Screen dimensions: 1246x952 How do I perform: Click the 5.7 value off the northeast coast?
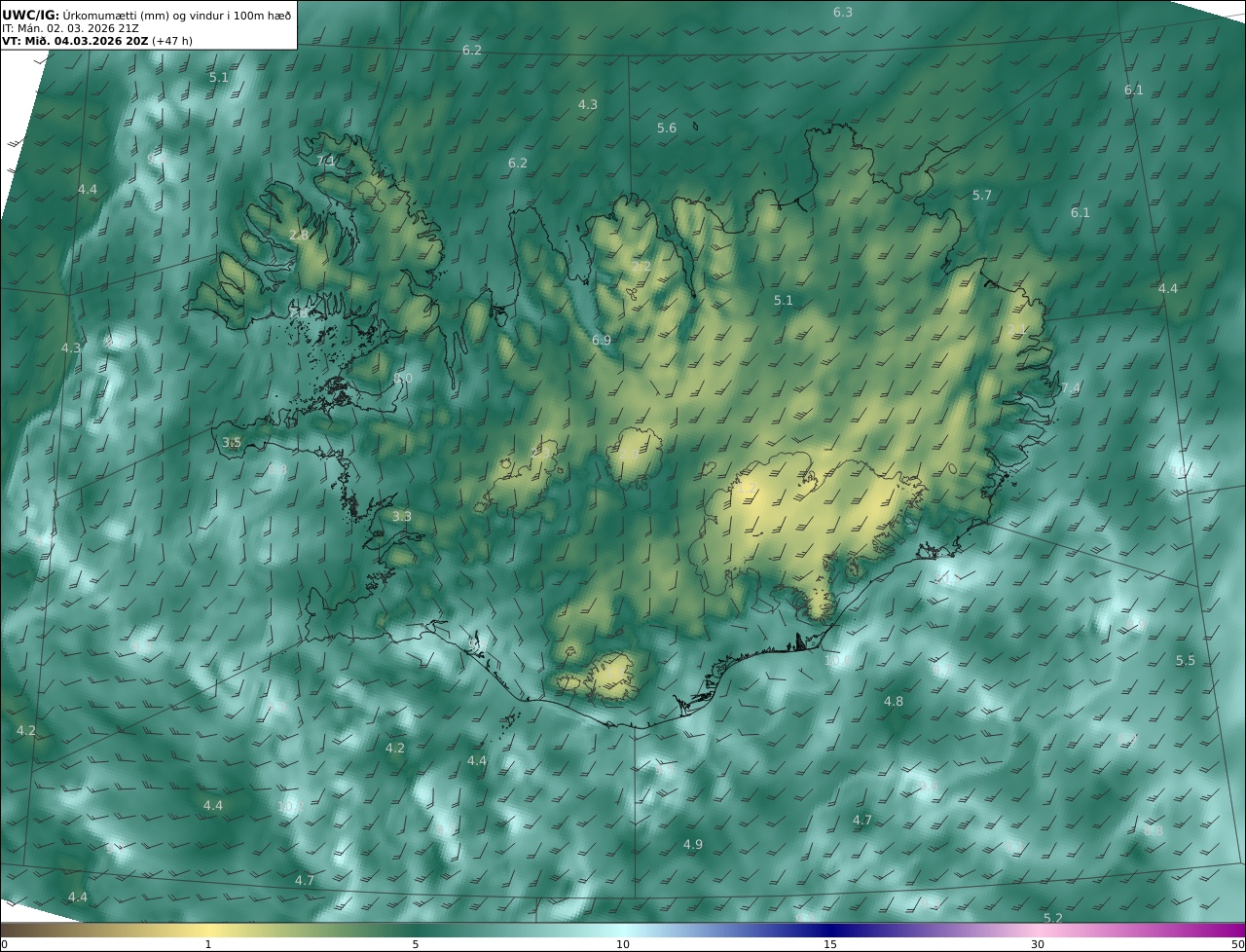tap(982, 195)
